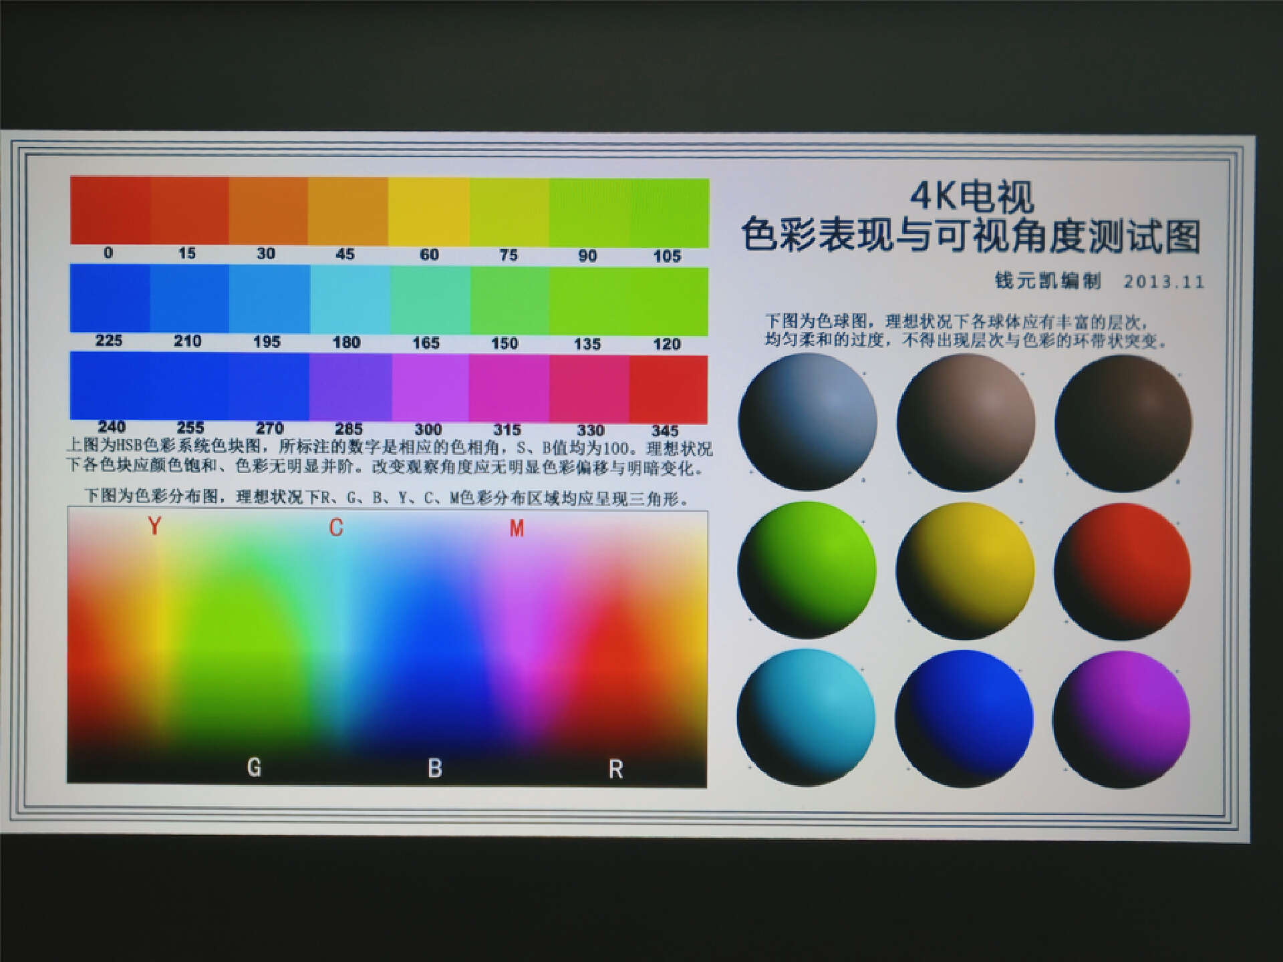
Task: Click the "下图为色球图" description paragraph
Action: click(966, 331)
